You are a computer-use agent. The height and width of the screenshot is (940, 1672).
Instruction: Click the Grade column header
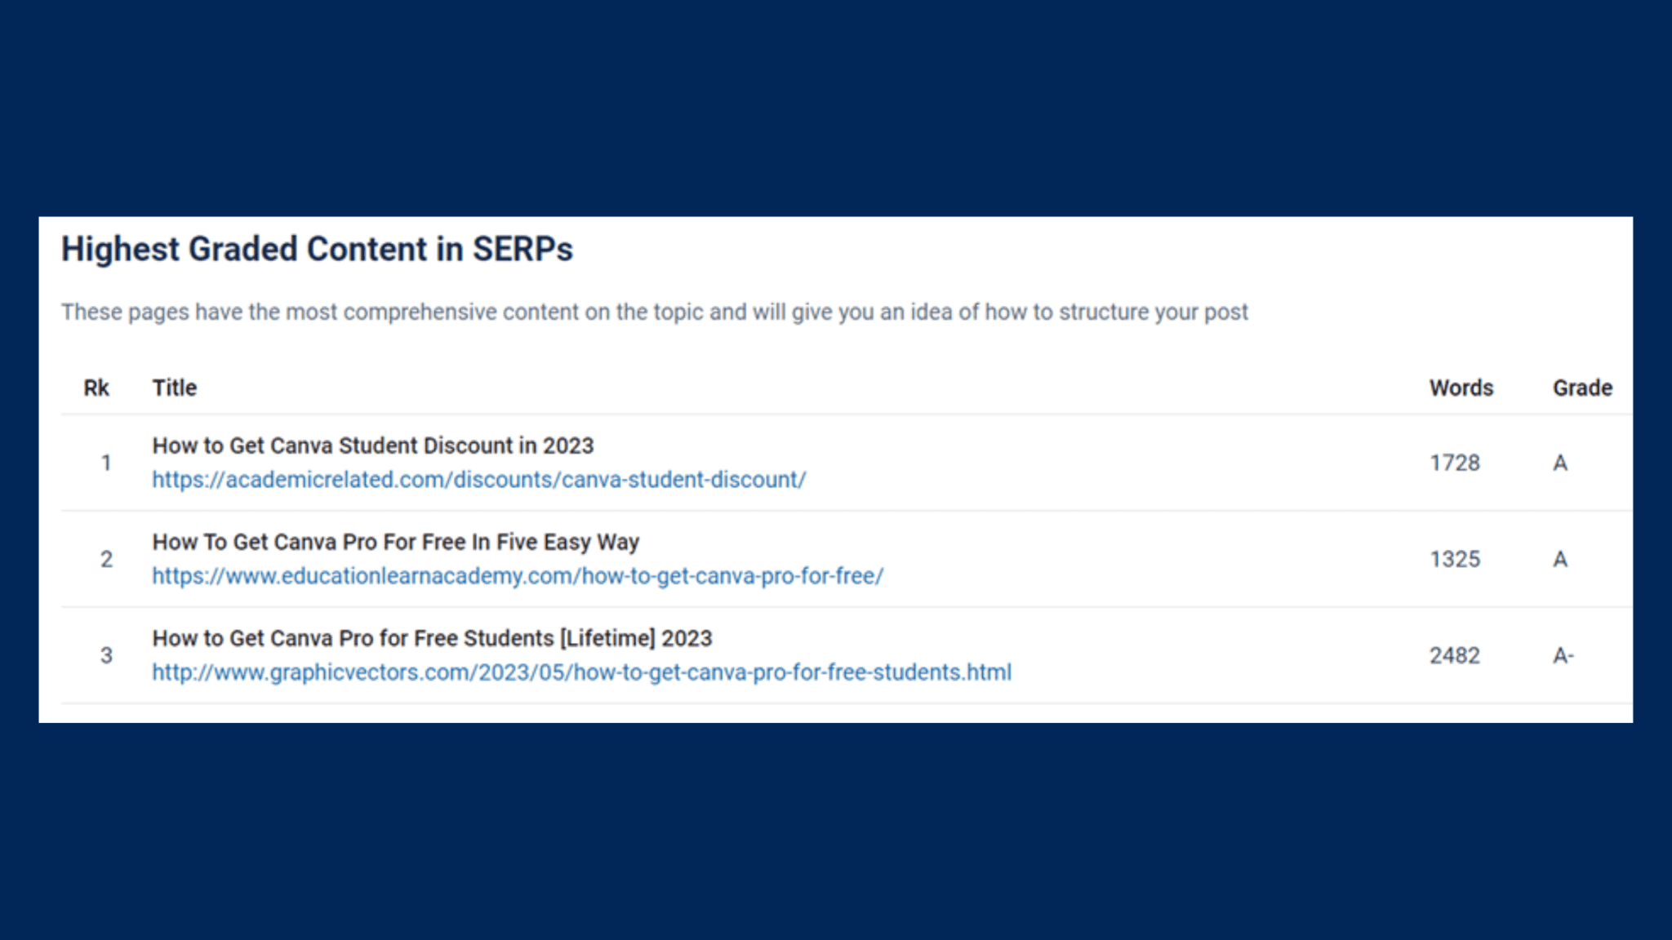(1582, 388)
